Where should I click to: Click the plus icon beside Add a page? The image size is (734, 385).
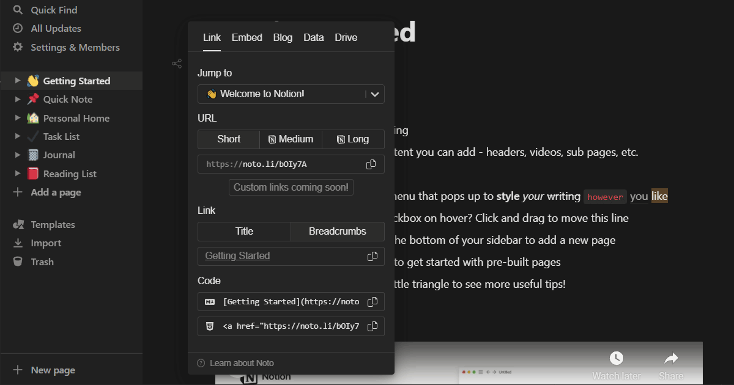[18, 192]
